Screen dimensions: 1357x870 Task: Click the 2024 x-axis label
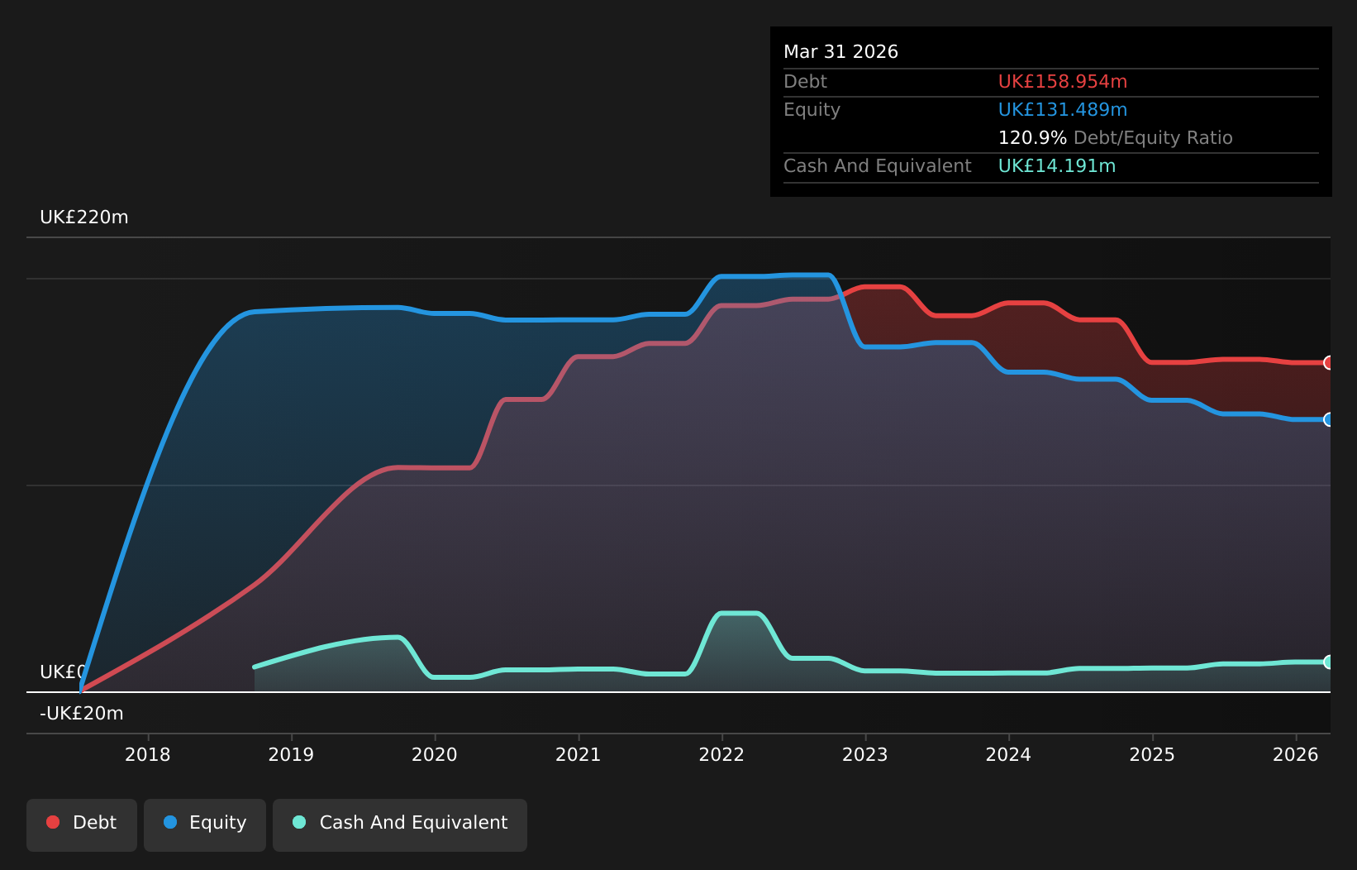[1008, 754]
